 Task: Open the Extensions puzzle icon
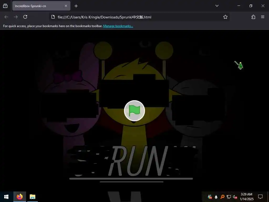tap(253, 17)
